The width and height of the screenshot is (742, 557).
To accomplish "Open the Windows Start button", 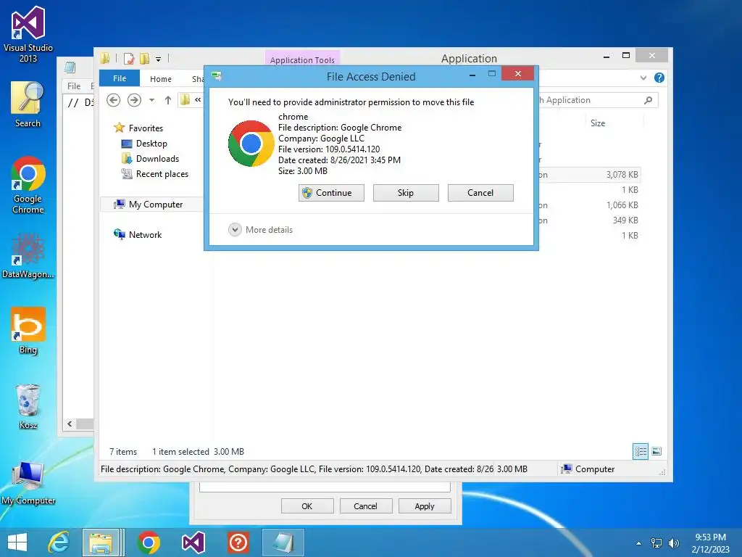I will click(17, 542).
